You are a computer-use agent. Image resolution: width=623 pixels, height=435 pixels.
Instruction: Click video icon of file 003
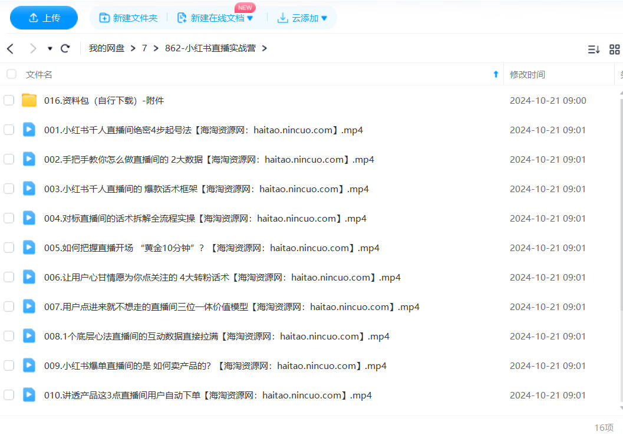[29, 188]
